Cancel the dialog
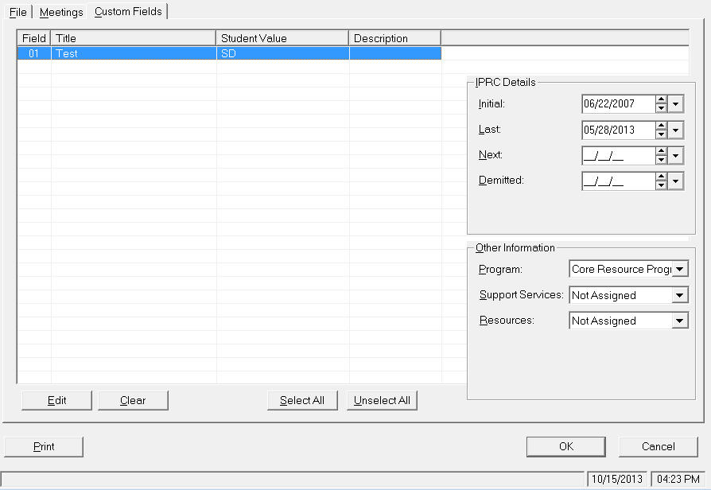The height and width of the screenshot is (490, 711). 658,447
